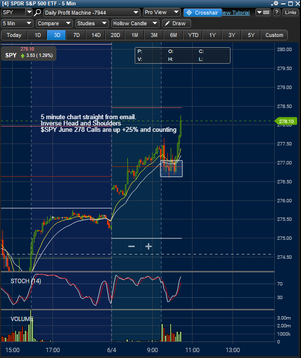This screenshot has height=358, width=301.
Task: Switch to the 3M range
Action: 154,35
